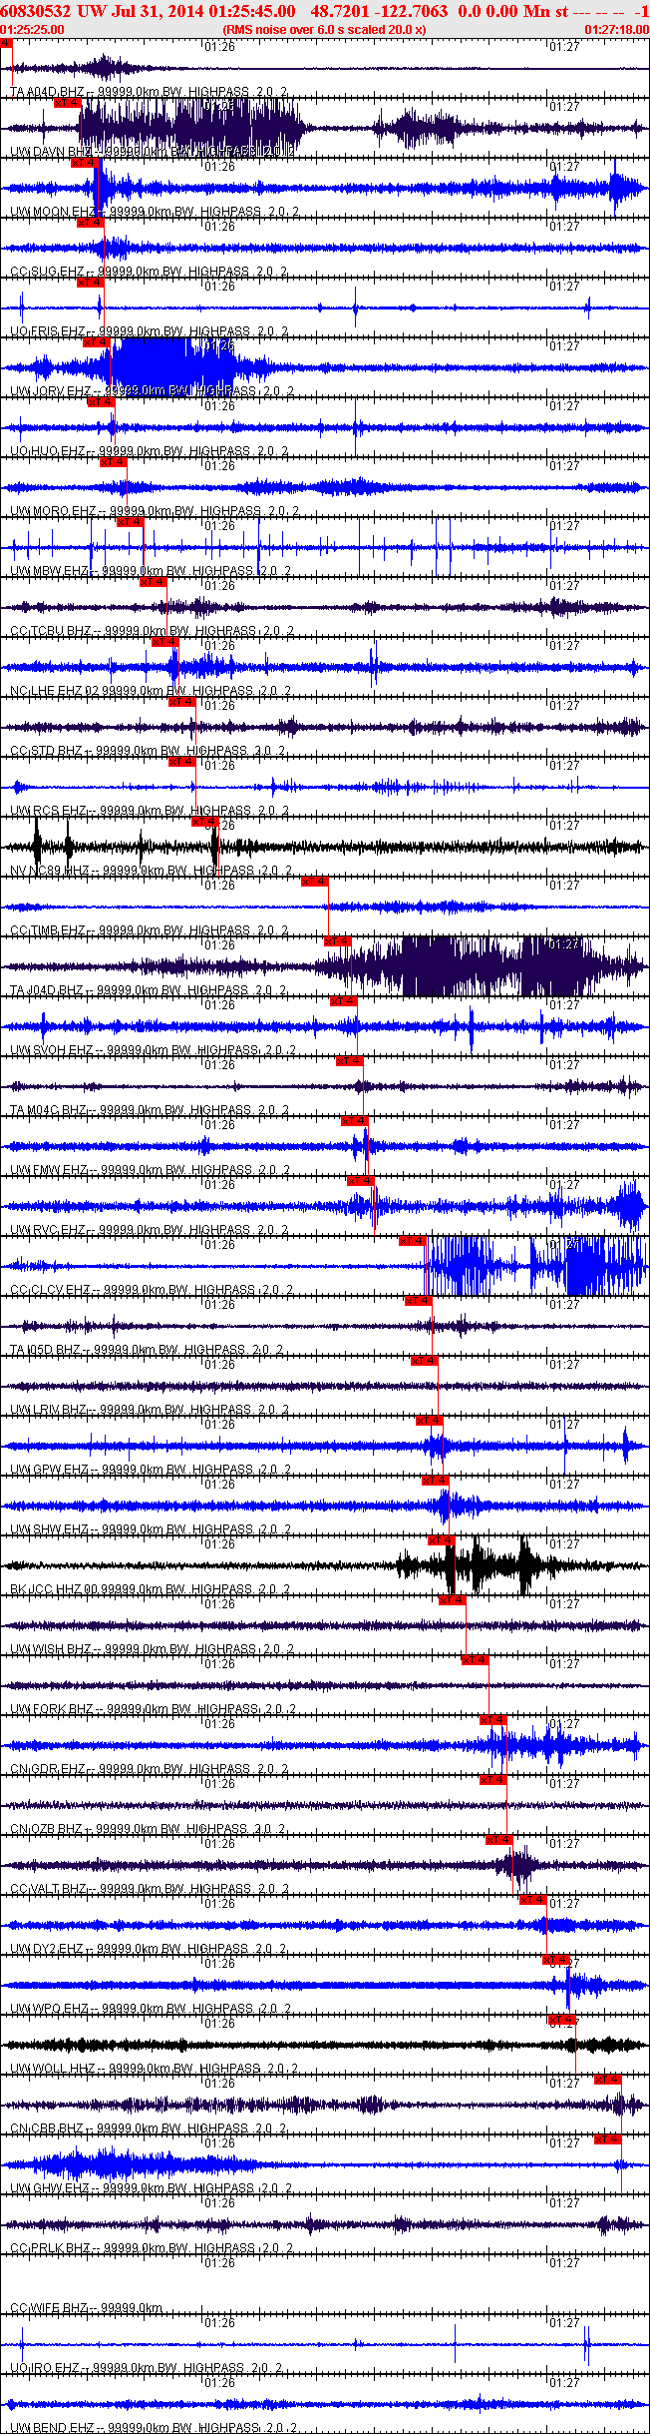
Task: Select the red pick marker on the CN.CBB trace
Action: click(608, 2079)
